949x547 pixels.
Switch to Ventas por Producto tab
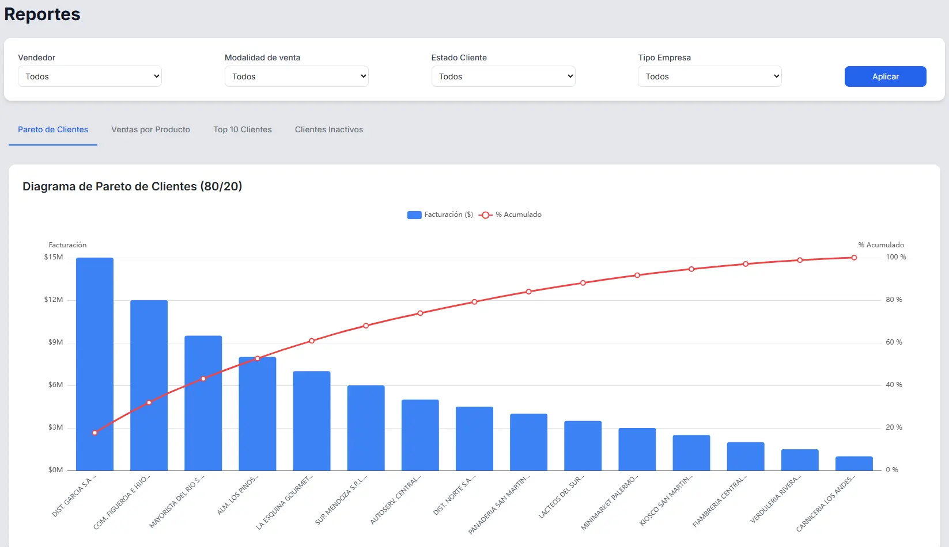[150, 129]
